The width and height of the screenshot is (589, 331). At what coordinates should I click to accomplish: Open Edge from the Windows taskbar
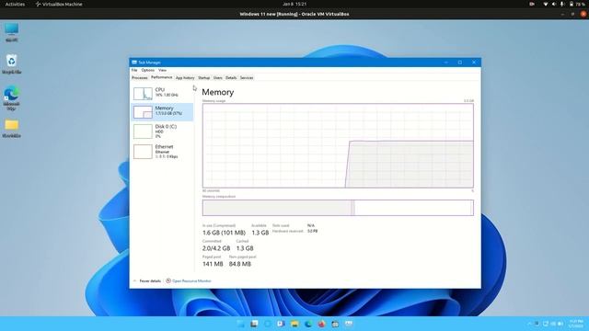308,324
